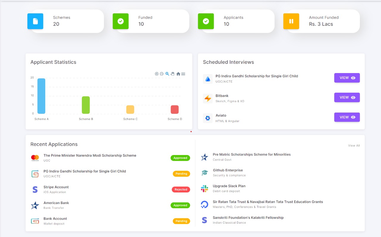This screenshot has width=381, height=237.
Task: Click the Github Enterprise entry
Action: [228, 172]
